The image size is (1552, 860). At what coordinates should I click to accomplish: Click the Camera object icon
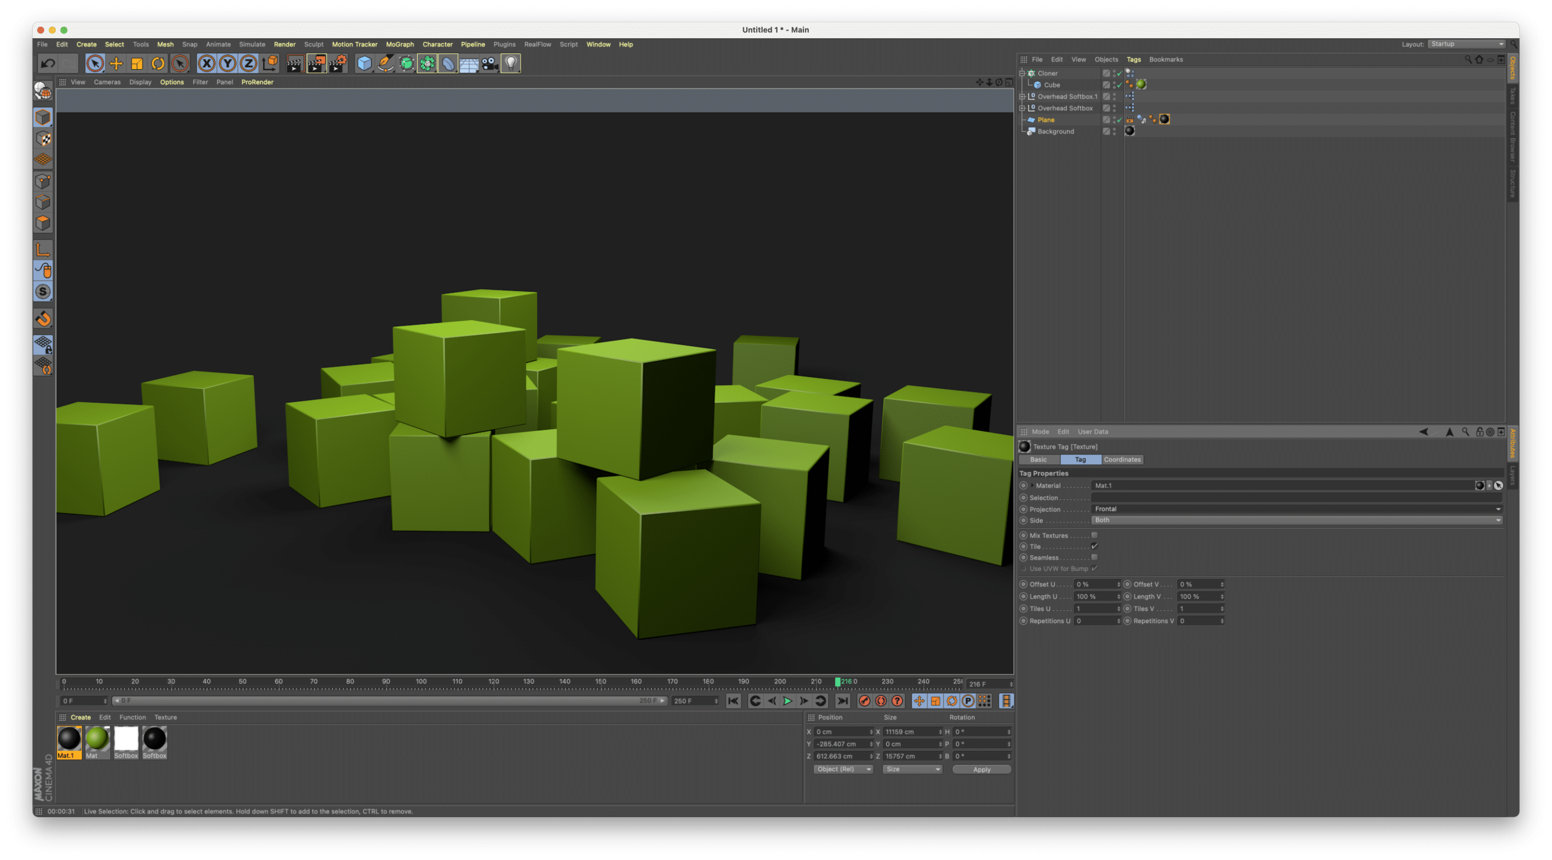pos(490,63)
